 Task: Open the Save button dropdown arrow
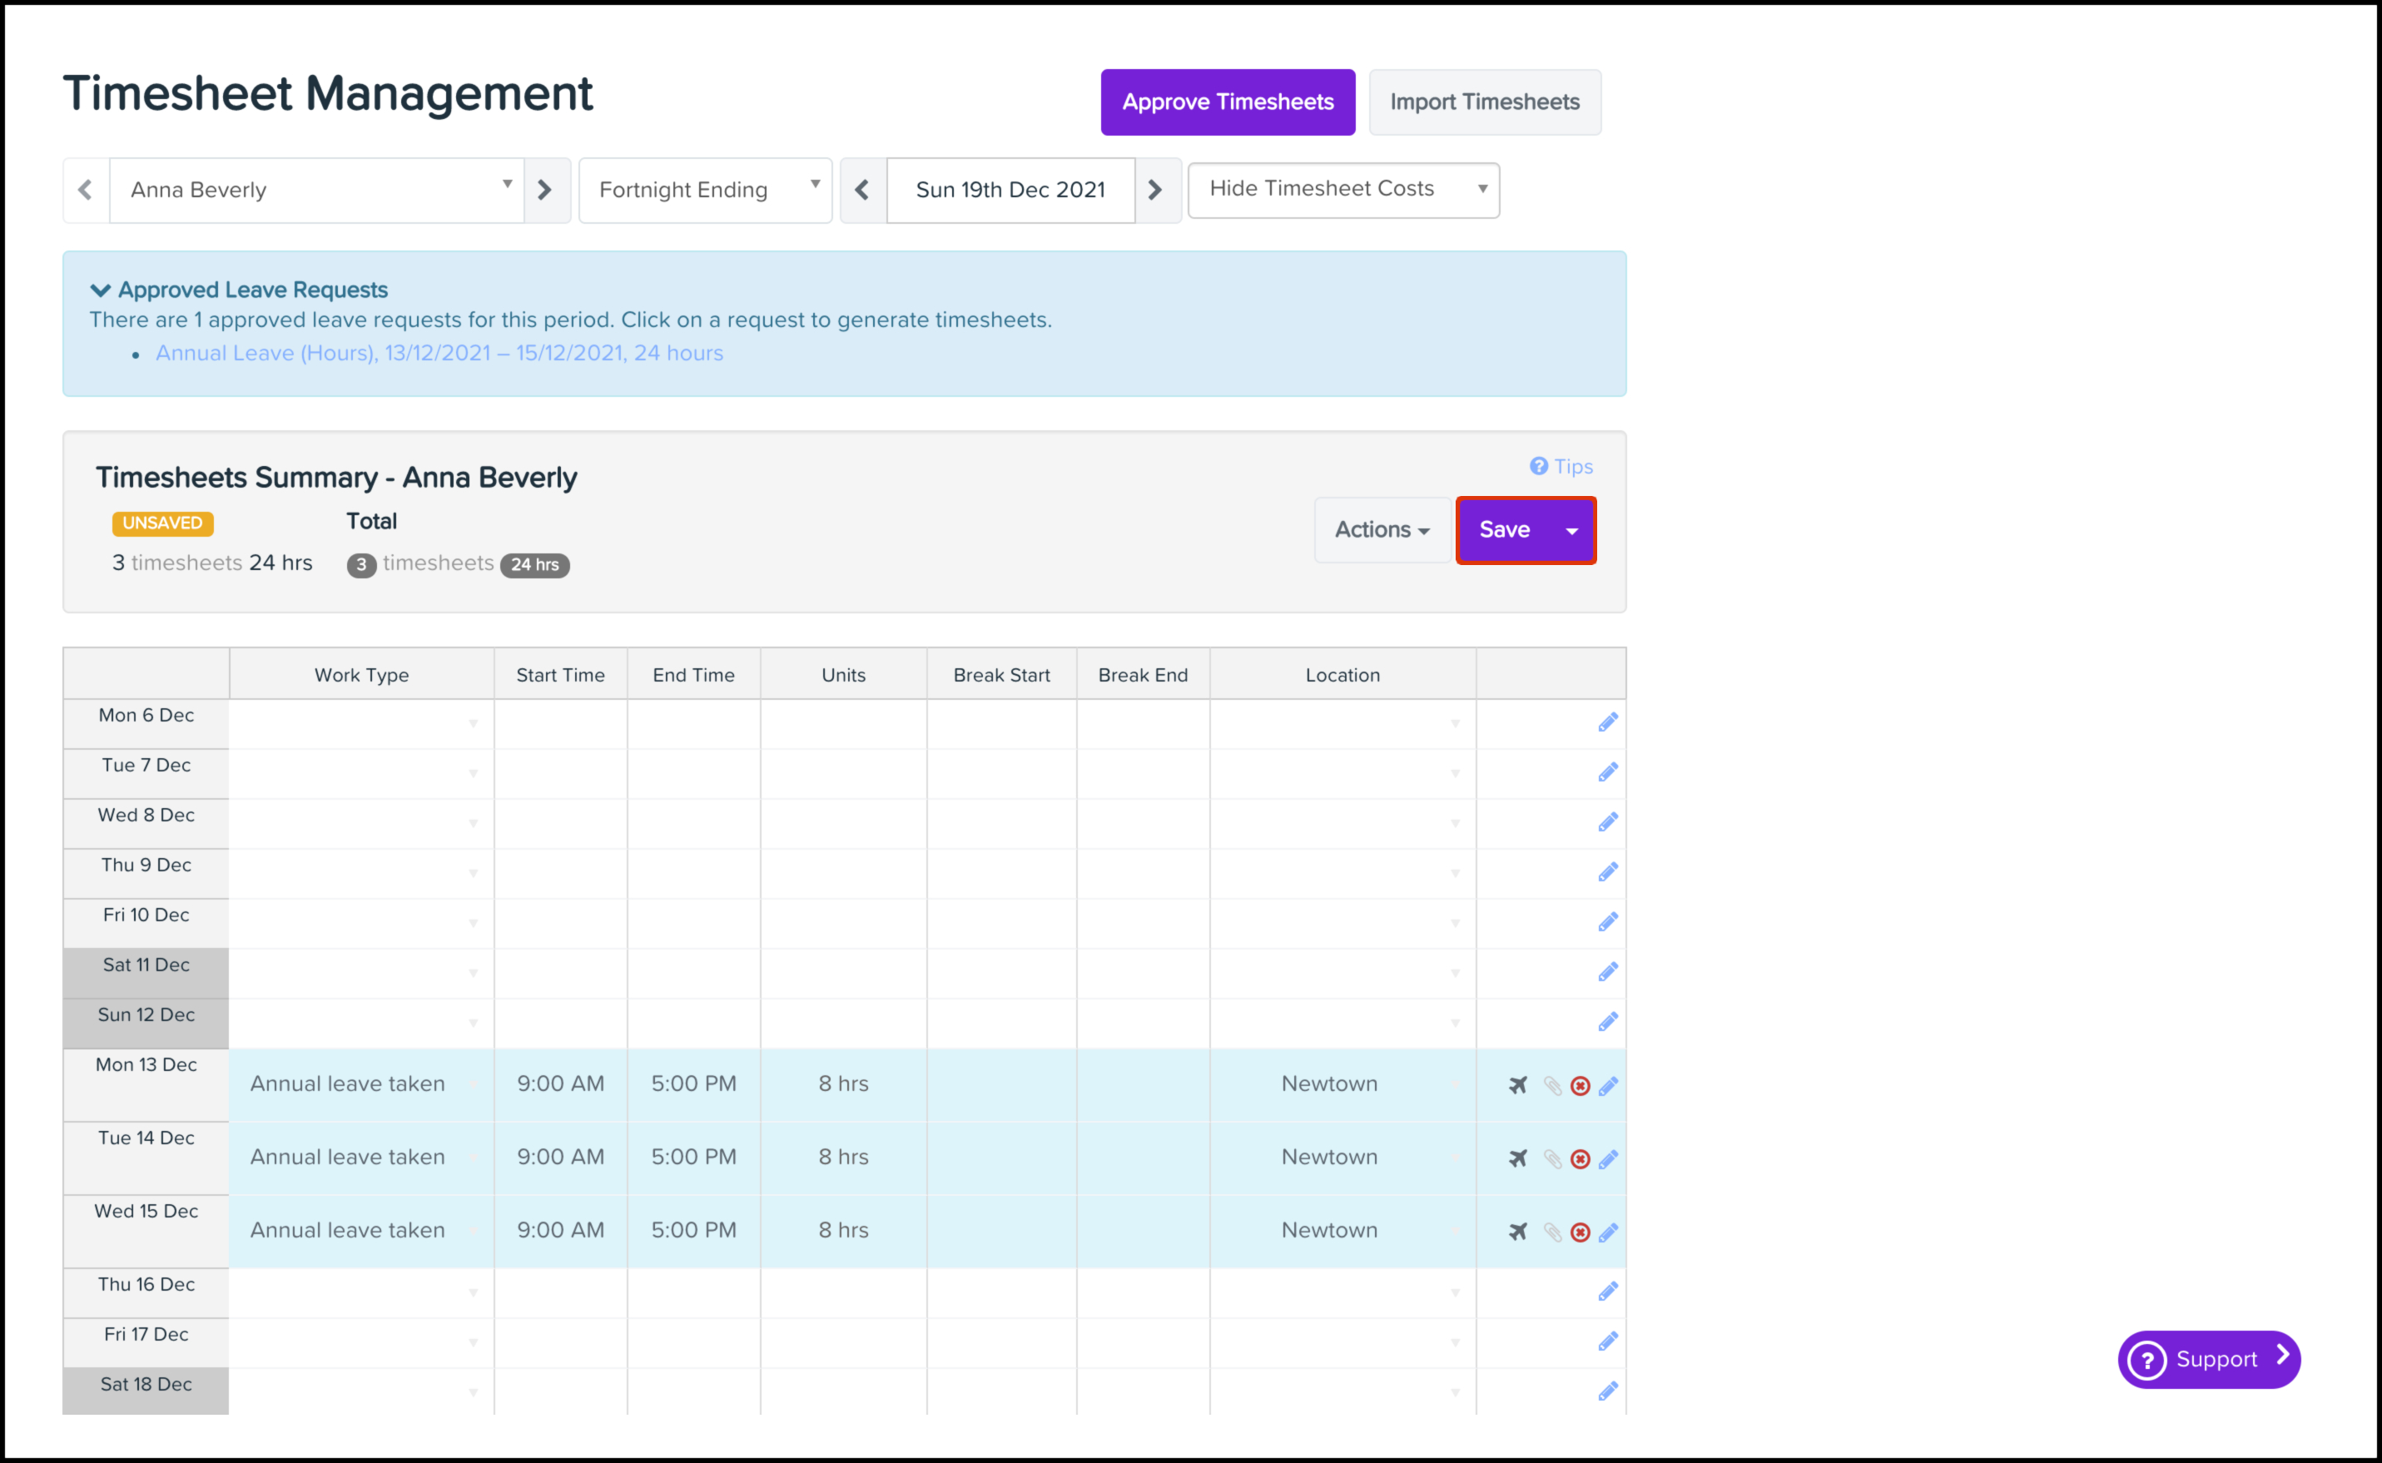pyautogui.click(x=1571, y=530)
